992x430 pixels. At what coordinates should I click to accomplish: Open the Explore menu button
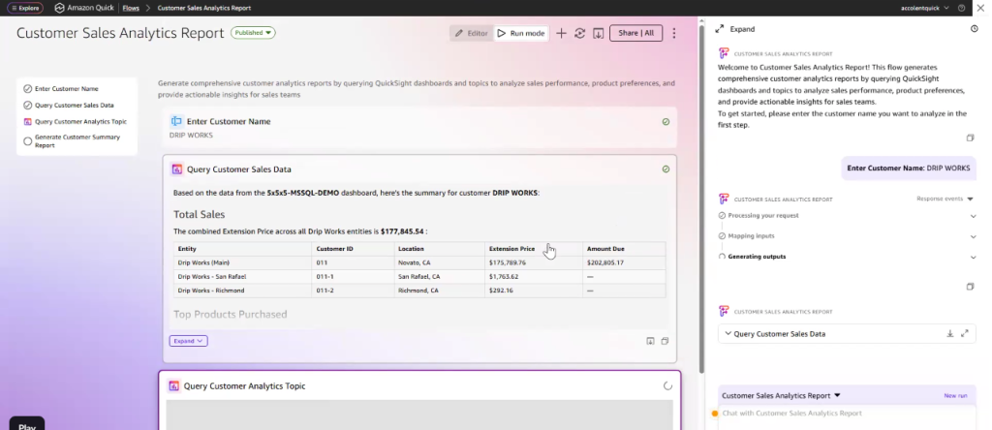tap(24, 8)
